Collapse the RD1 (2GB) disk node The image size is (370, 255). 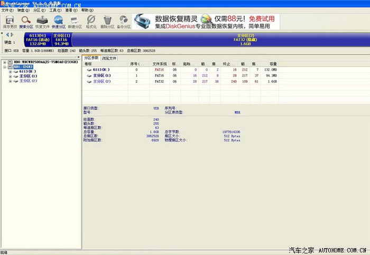pyautogui.click(x=5, y=67)
